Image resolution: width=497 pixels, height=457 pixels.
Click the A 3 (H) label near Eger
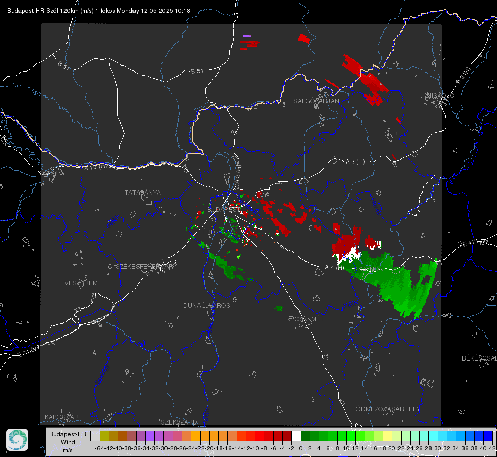point(355,162)
